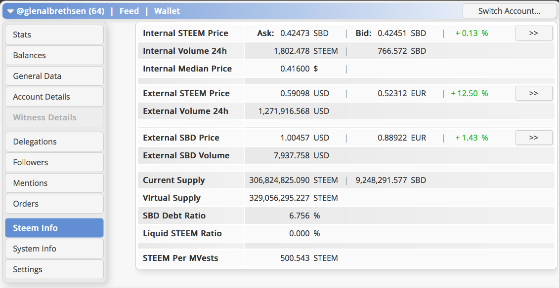Open the Orders tab
559x288 pixels.
(54, 203)
